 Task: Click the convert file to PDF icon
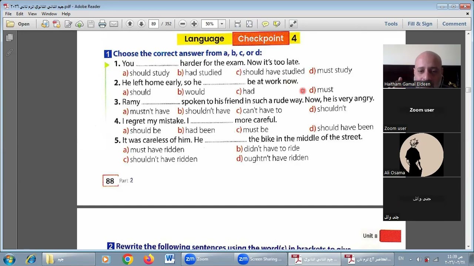pos(45,24)
